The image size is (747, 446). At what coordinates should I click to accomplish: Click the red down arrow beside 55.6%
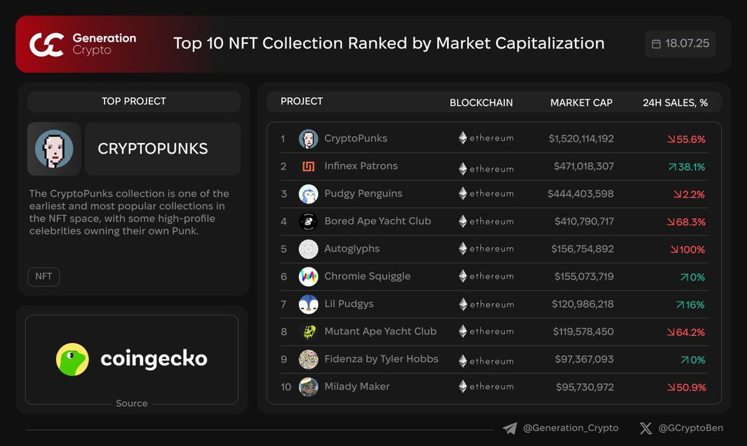click(671, 139)
